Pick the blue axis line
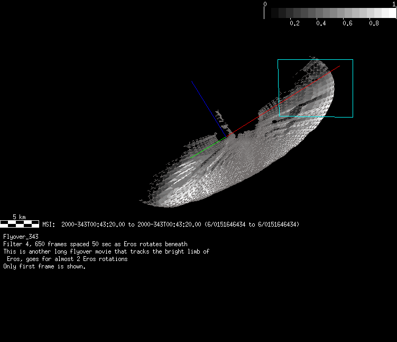This screenshot has height=342, width=397. pos(206,106)
